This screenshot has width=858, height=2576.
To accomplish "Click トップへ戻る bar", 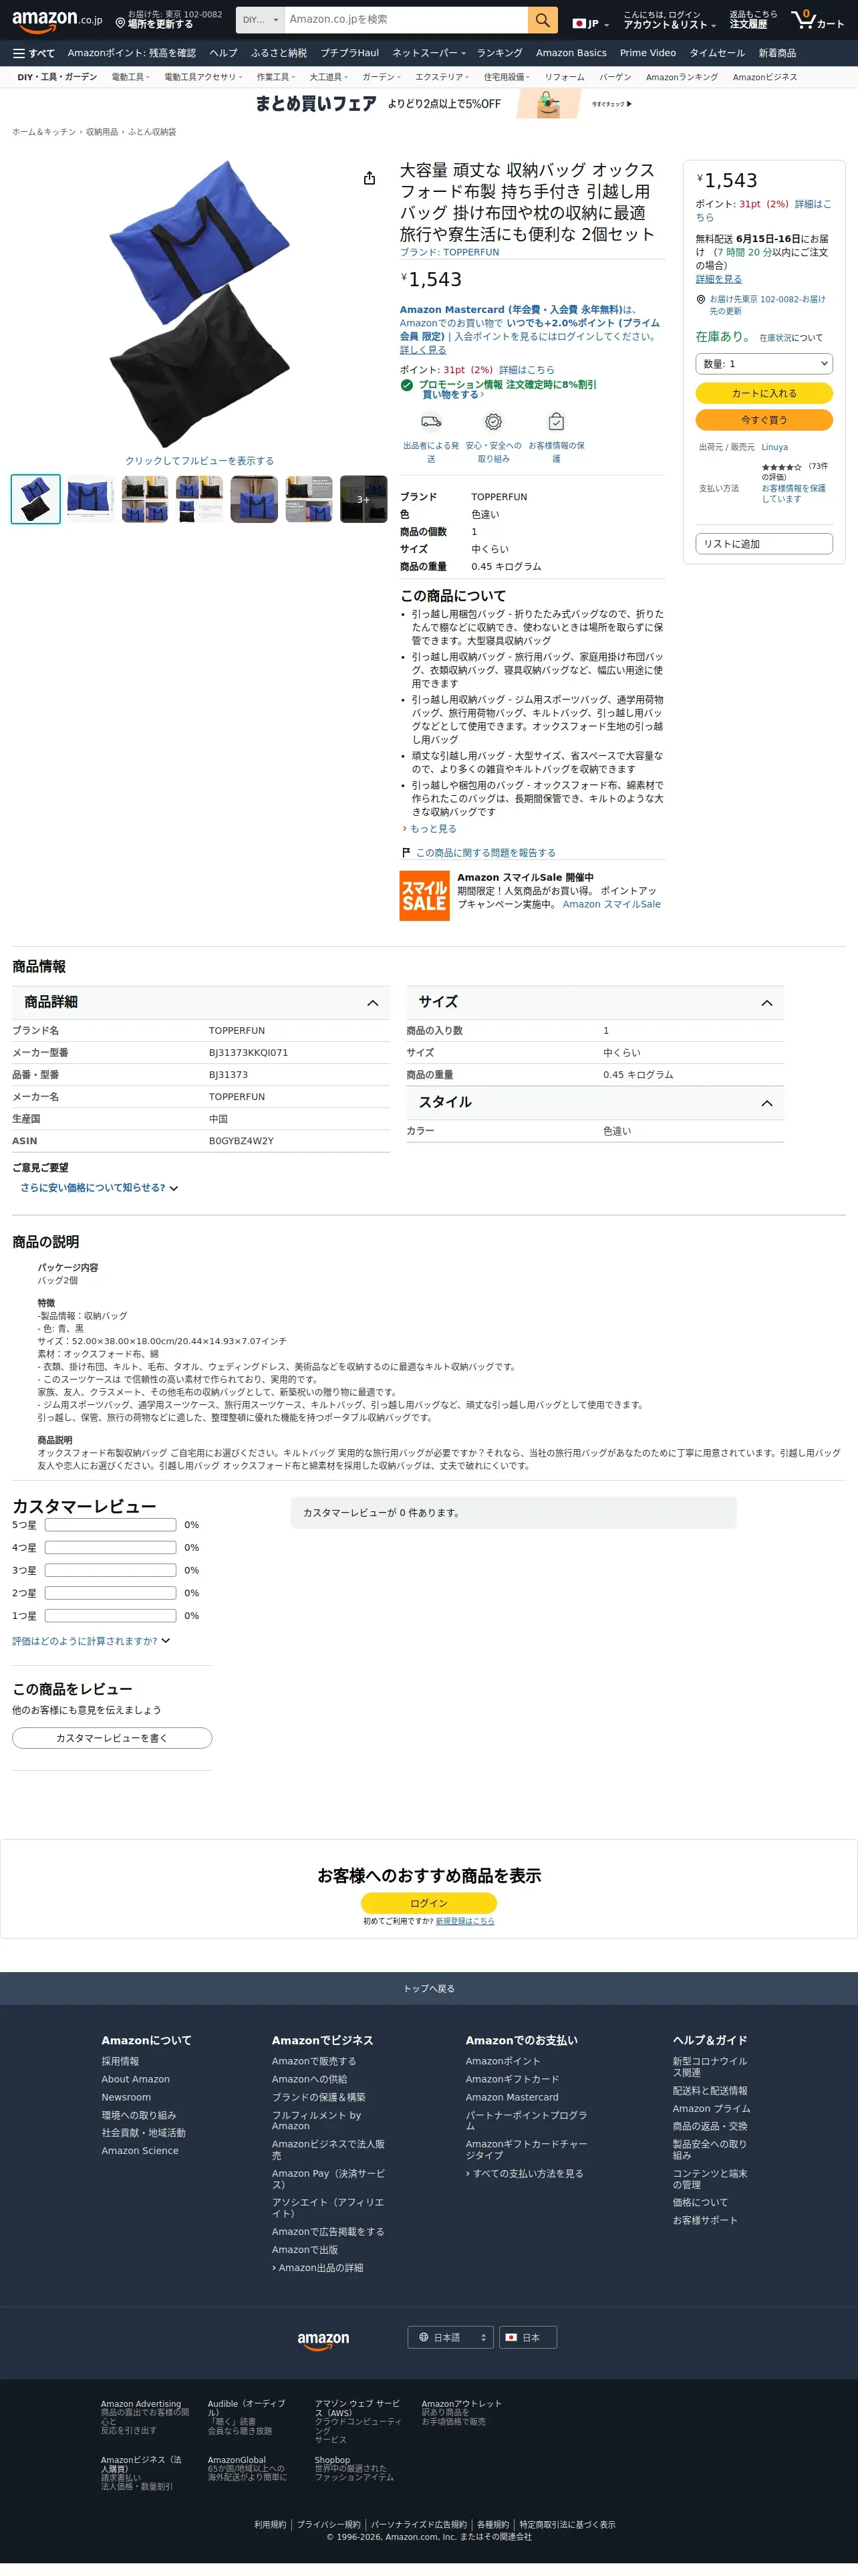I will coord(430,1988).
